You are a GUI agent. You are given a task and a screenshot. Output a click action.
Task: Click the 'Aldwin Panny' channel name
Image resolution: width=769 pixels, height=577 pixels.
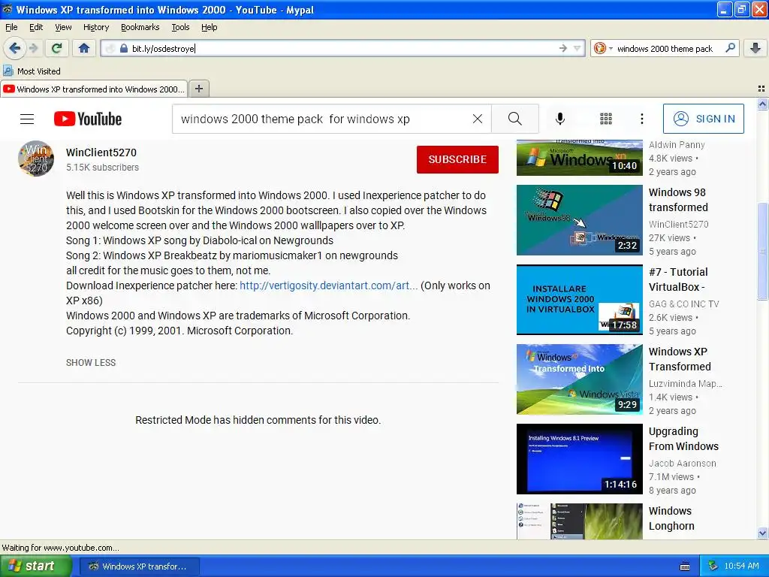(x=677, y=145)
